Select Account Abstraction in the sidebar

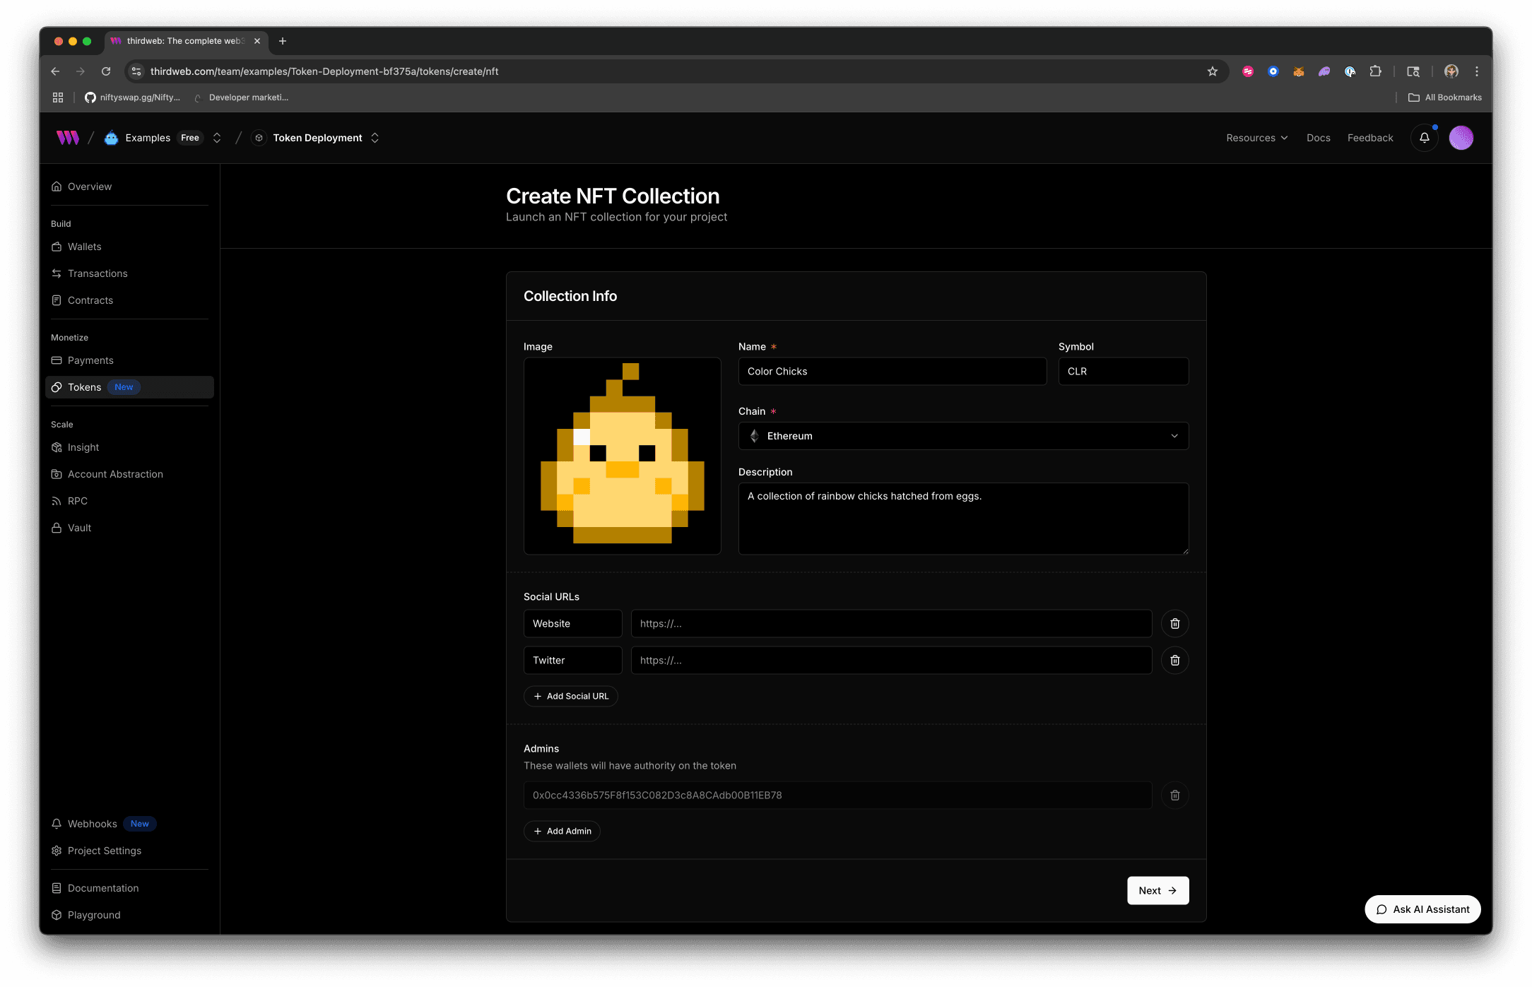(x=115, y=474)
